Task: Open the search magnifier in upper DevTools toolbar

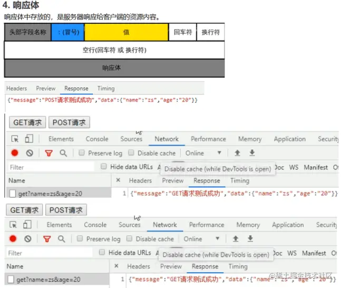Action: pyautogui.click(x=63, y=153)
